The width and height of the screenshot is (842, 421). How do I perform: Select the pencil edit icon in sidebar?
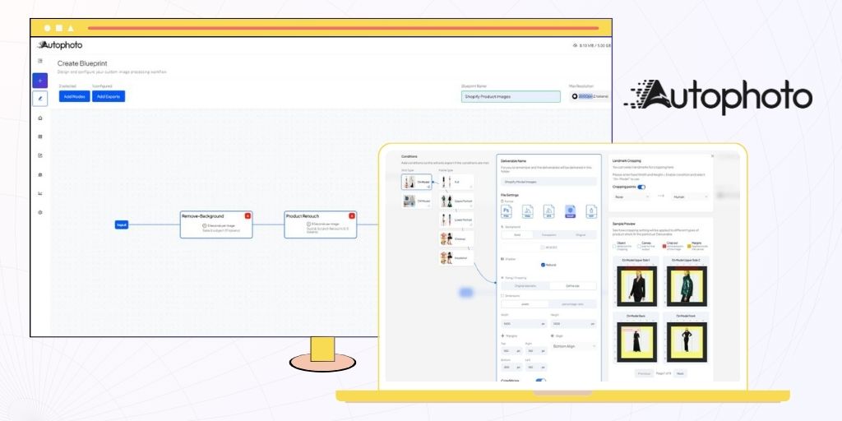[x=40, y=99]
